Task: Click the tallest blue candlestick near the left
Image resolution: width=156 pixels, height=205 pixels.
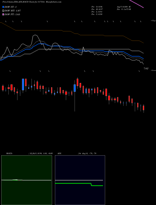Action: tap(23, 84)
